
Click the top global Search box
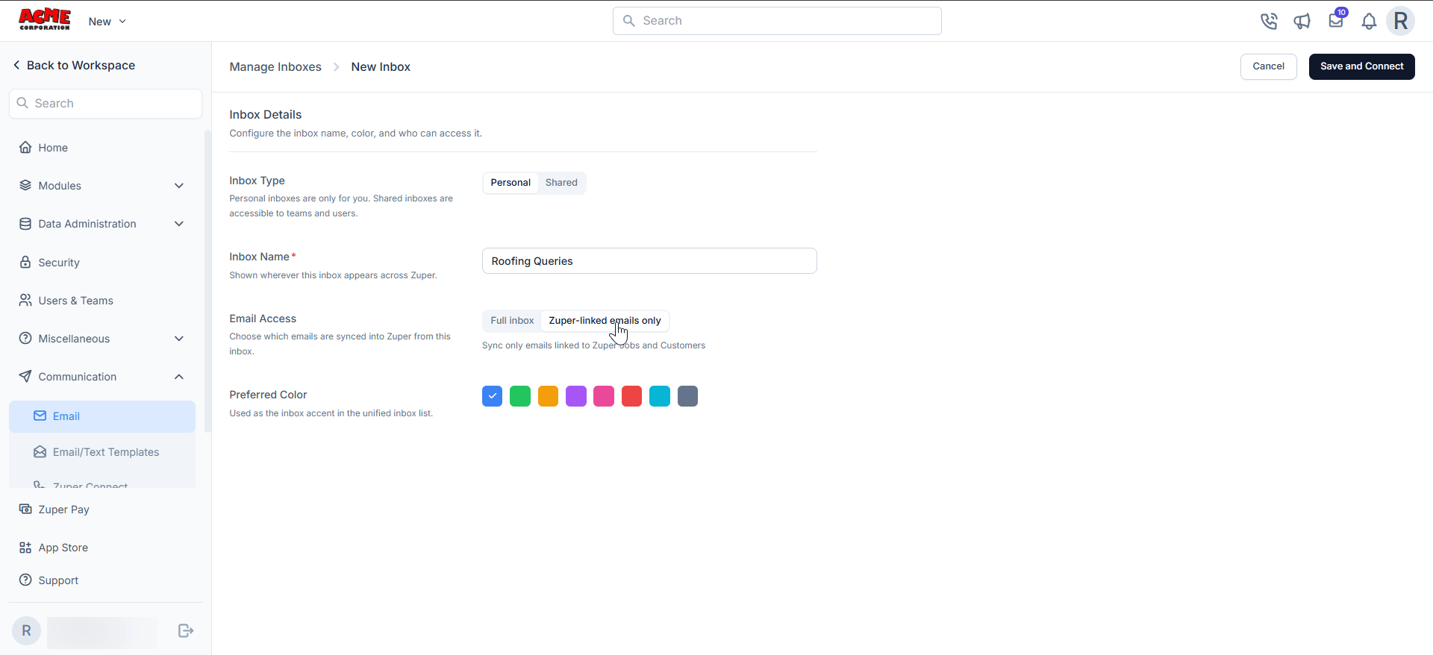click(777, 21)
